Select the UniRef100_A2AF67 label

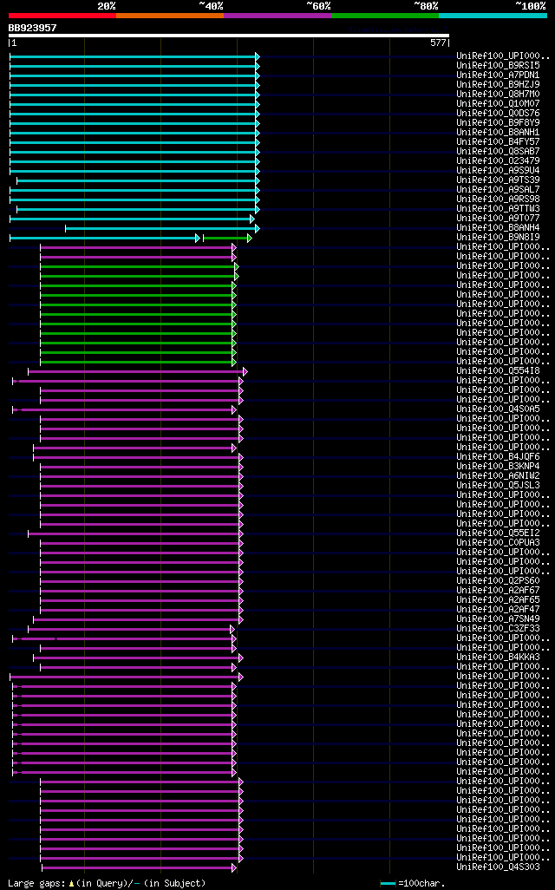click(x=498, y=591)
